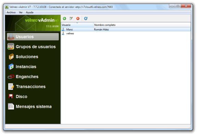Click the blue refresh list icon
The width and height of the screenshot is (197, 134).
(x=86, y=19)
